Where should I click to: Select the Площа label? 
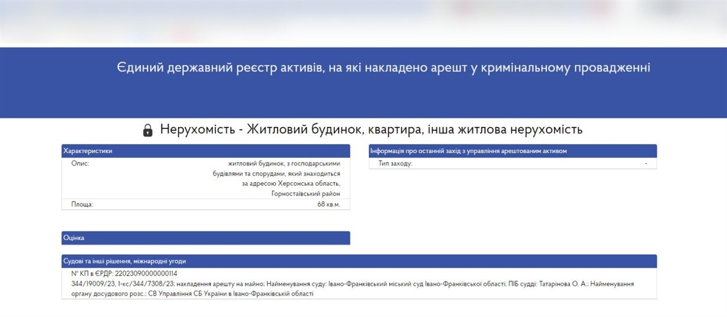click(x=82, y=204)
